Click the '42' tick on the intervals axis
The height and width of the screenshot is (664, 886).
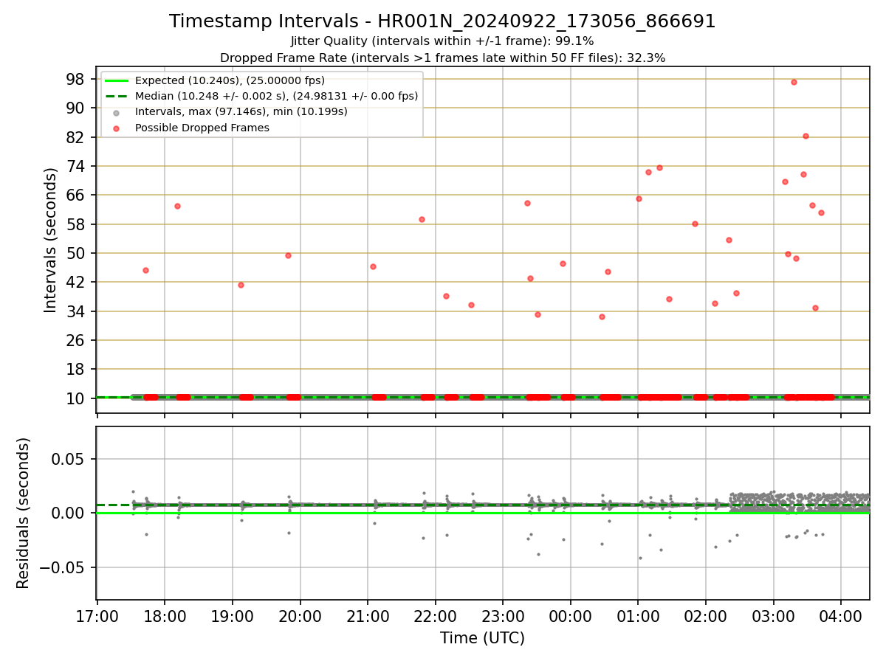click(x=76, y=282)
